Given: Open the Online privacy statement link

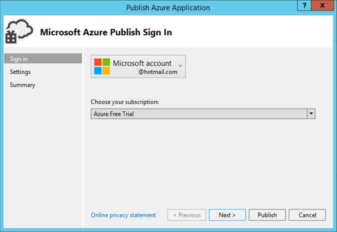Looking at the screenshot, I should coord(123,215).
